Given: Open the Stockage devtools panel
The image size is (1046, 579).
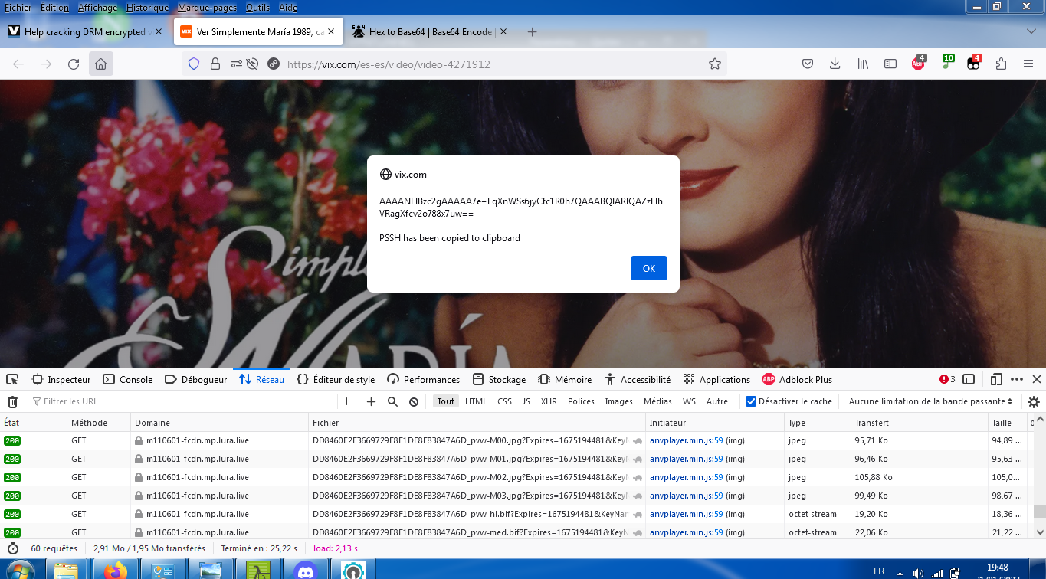Looking at the screenshot, I should tap(500, 379).
